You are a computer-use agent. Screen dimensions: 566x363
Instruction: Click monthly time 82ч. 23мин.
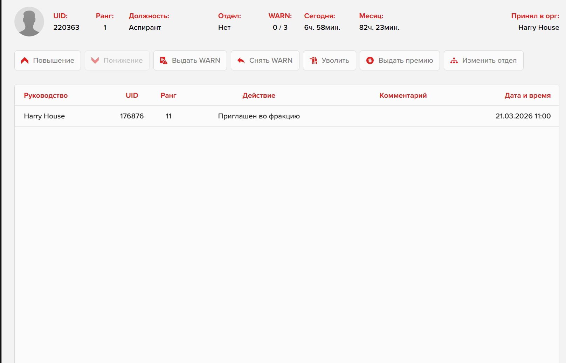click(x=379, y=27)
